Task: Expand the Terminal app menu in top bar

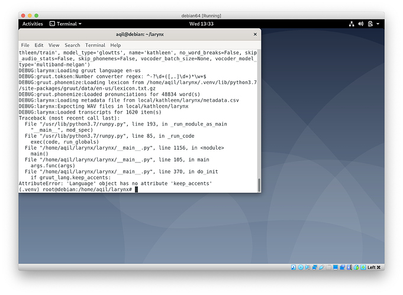Action: [x=66, y=24]
